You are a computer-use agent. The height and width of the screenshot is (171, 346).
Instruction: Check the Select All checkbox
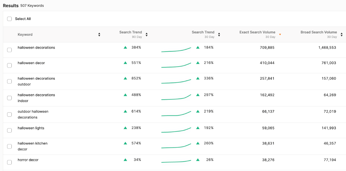[10, 19]
